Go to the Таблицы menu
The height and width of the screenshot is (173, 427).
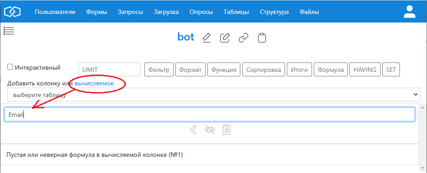236,12
